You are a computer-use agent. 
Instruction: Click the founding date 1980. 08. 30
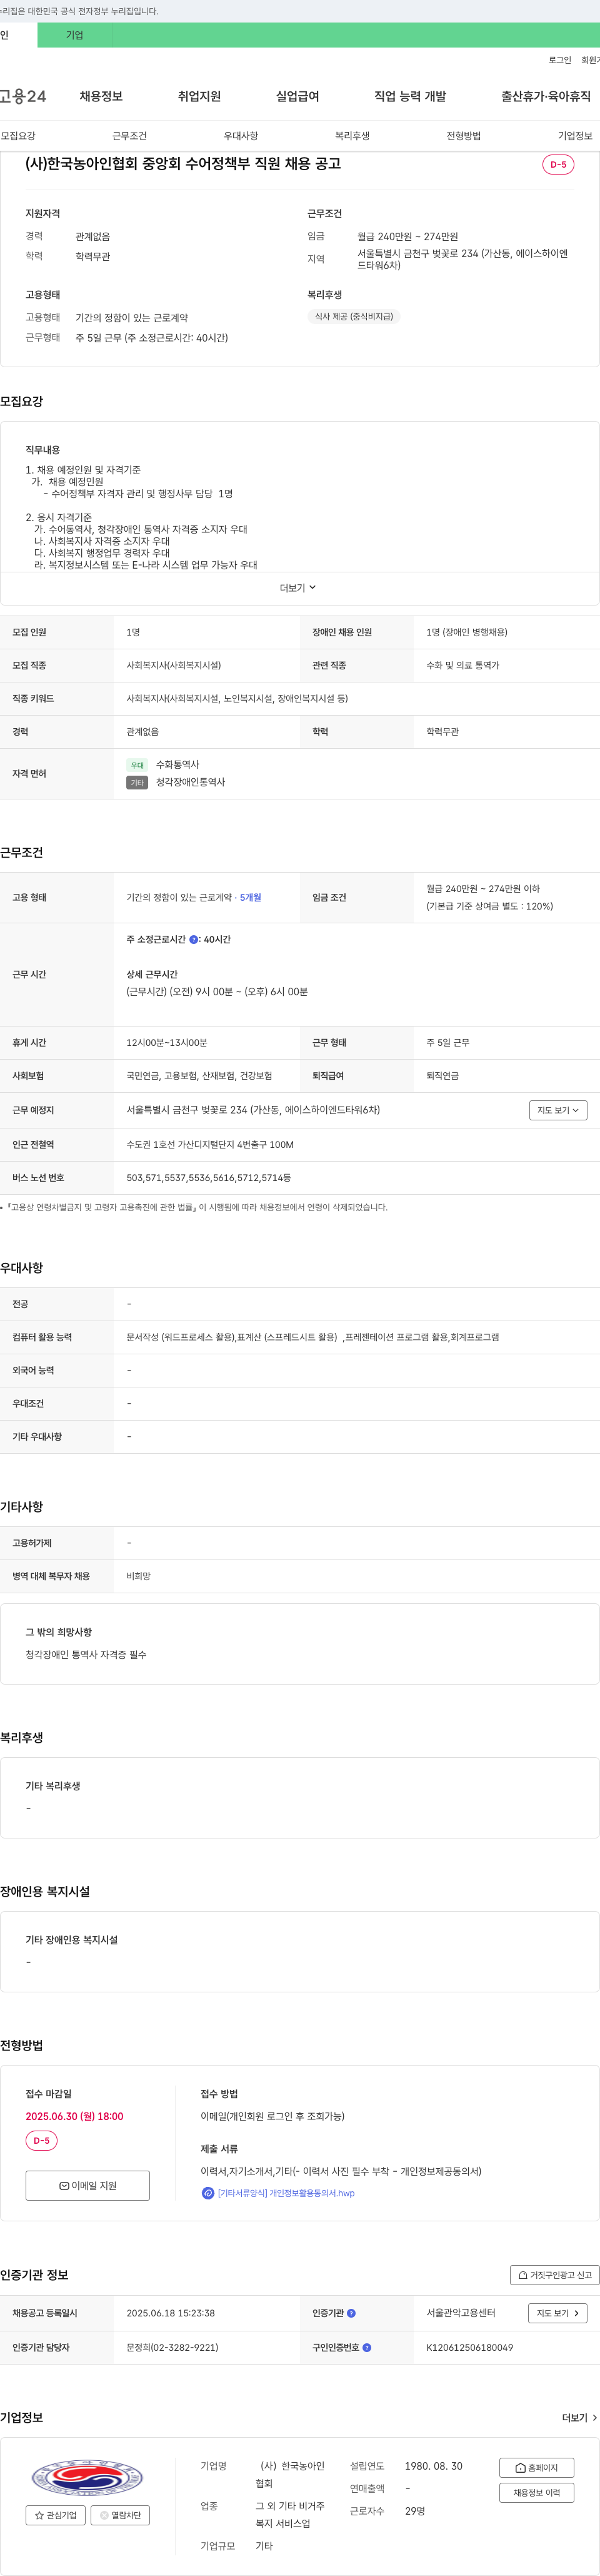(433, 2466)
